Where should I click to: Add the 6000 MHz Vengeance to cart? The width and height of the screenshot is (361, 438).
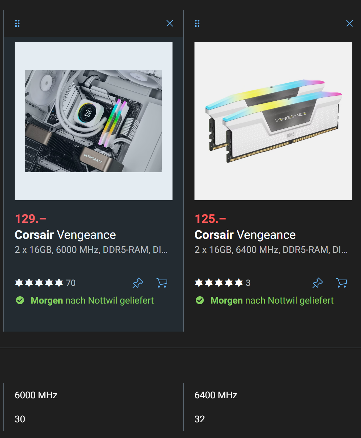162,283
